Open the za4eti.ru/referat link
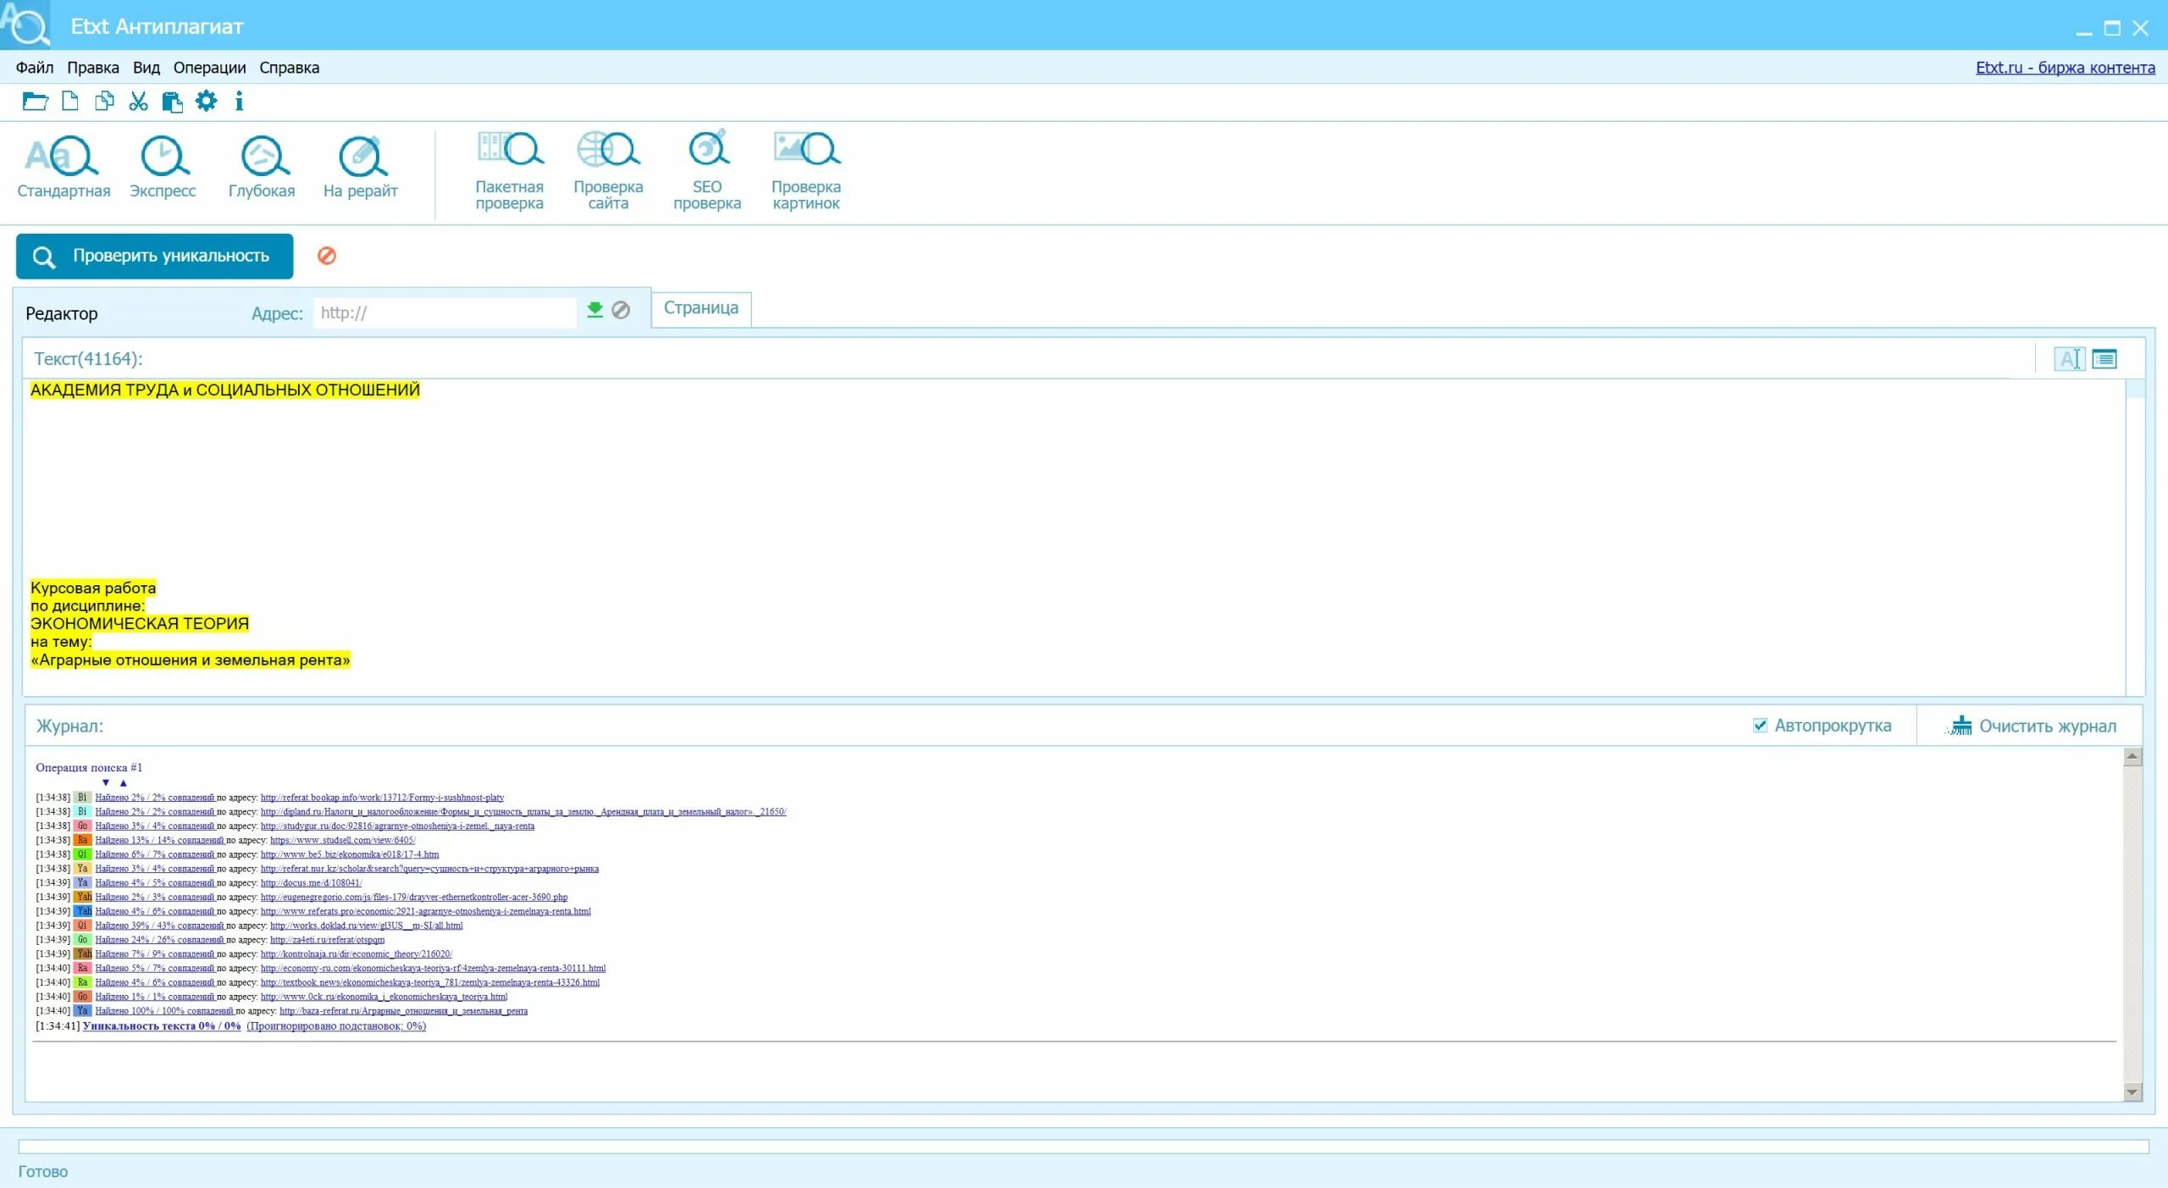 [328, 940]
